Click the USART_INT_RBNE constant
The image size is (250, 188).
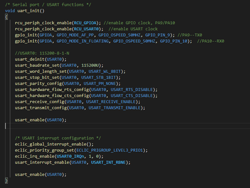click(108, 163)
